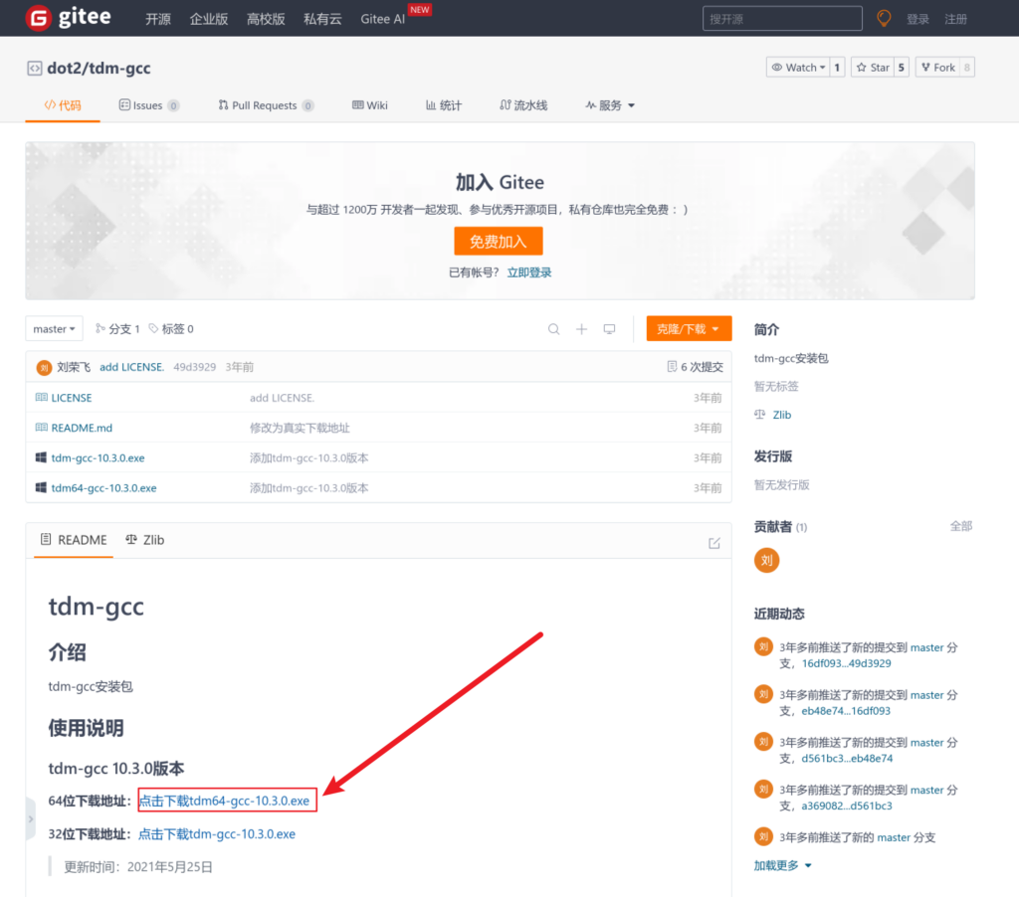This screenshot has width=1019, height=897.
Task: Expand the 服务 dropdown tab
Action: tap(610, 105)
